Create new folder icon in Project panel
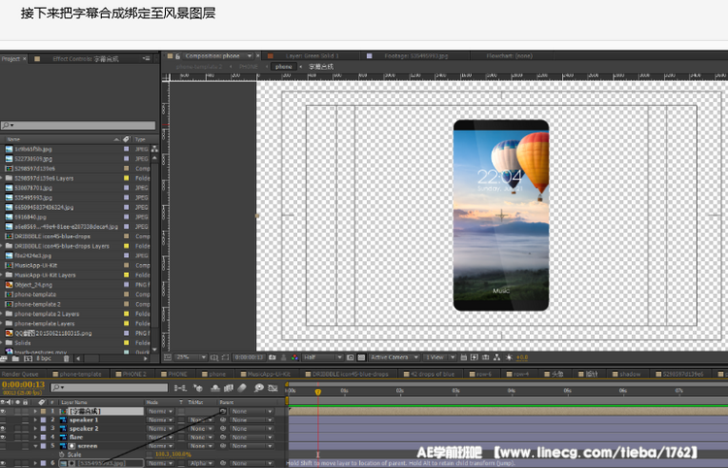 pyautogui.click(x=16, y=358)
